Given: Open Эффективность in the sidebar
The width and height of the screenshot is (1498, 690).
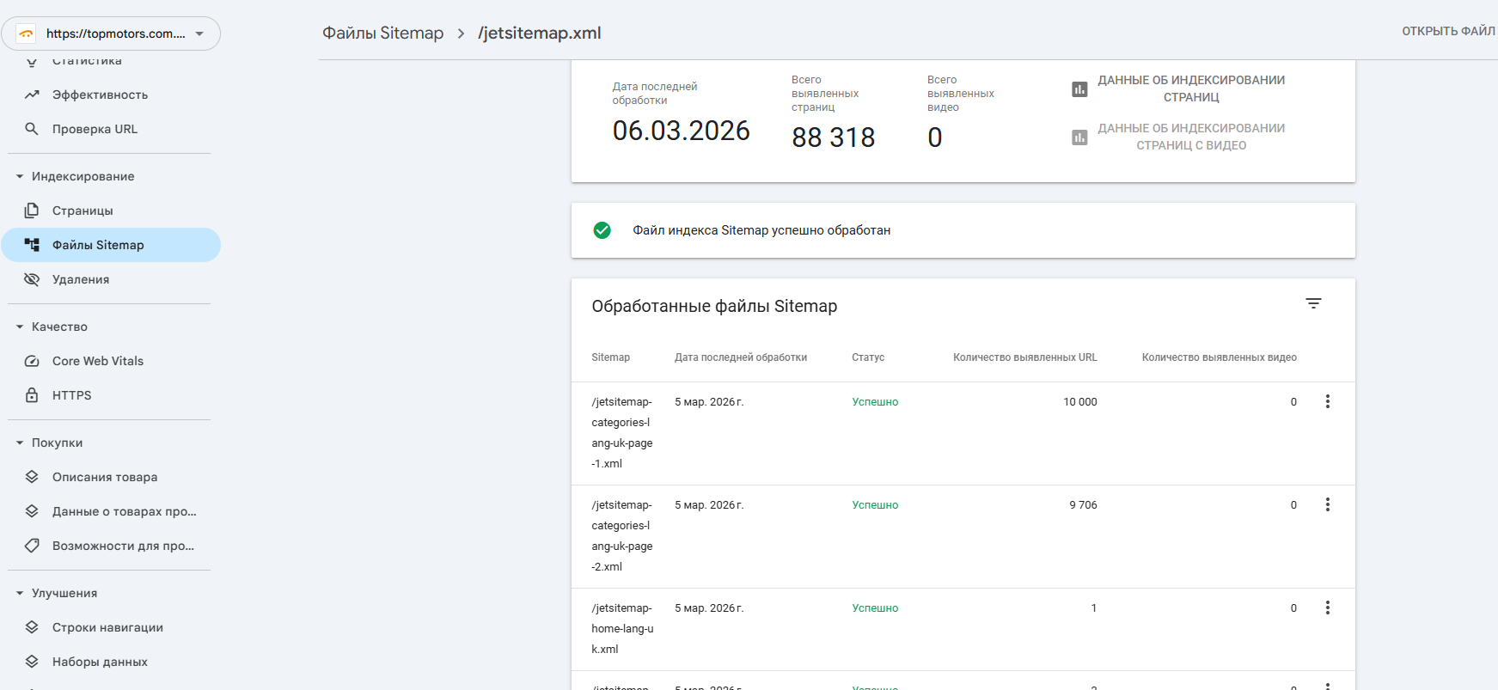Looking at the screenshot, I should pyautogui.click(x=100, y=95).
